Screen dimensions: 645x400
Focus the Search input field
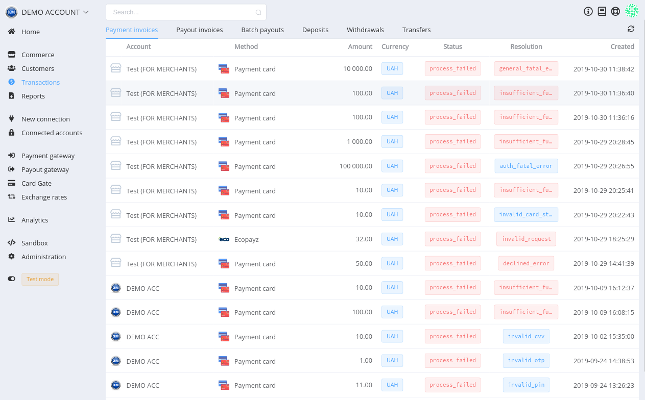point(186,12)
